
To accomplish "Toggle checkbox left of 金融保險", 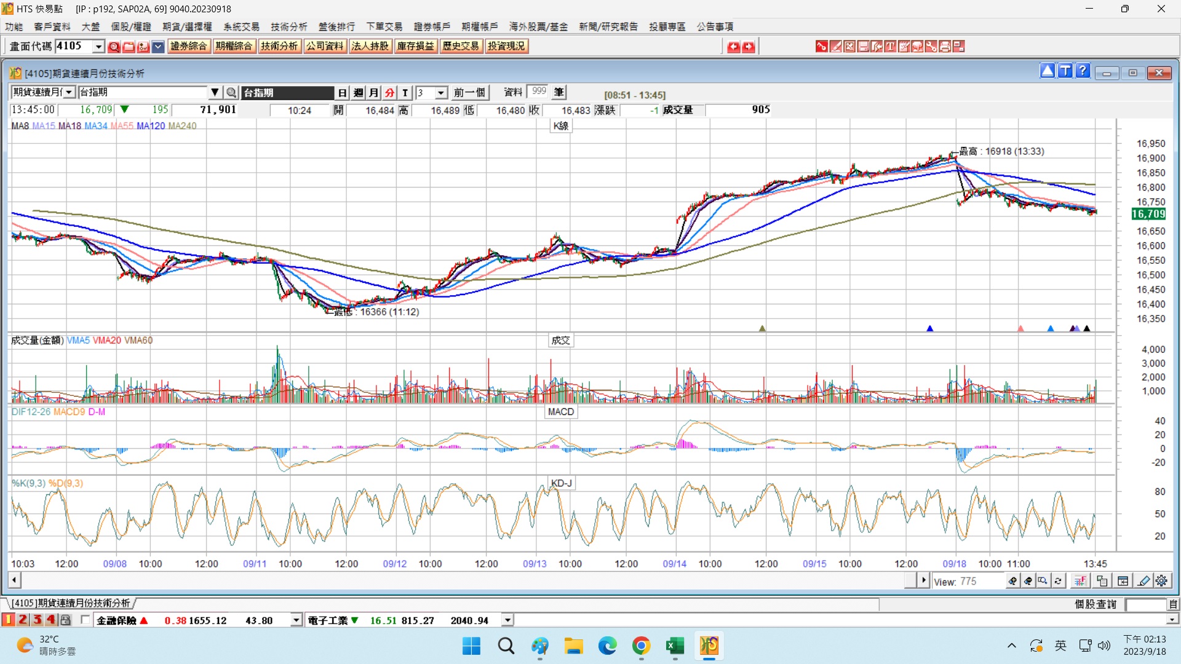I will [85, 620].
